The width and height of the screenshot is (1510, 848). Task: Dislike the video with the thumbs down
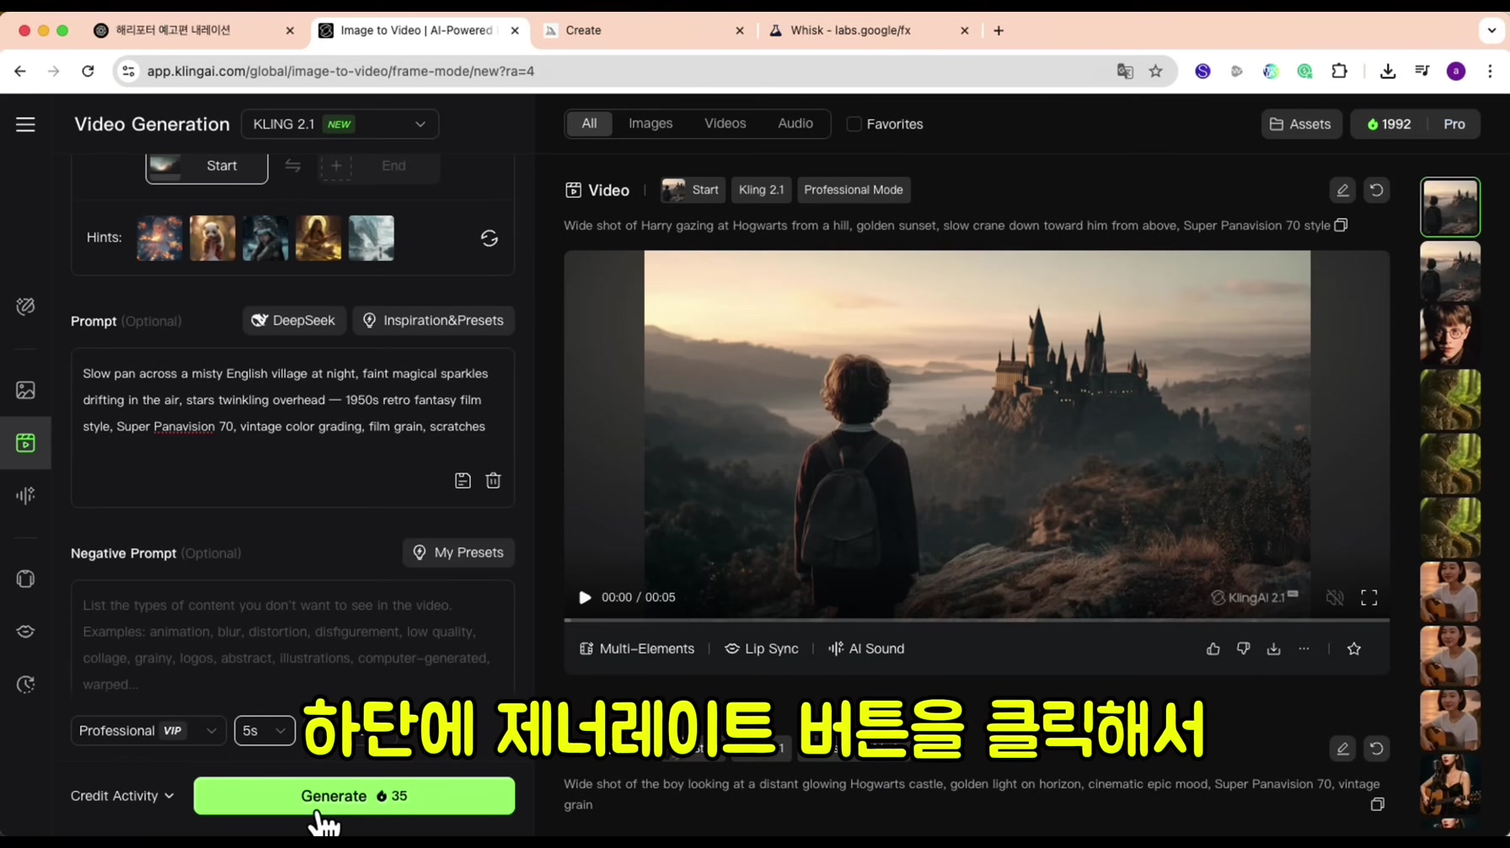(x=1243, y=648)
